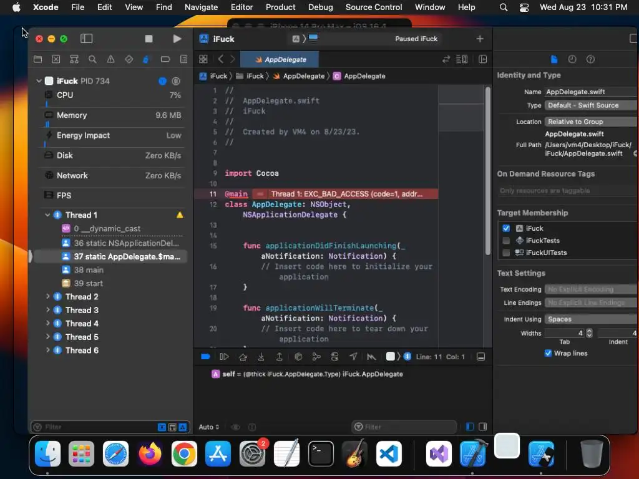This screenshot has height=479, width=639.
Task: Select the AppDelegate editor tab
Action: [x=280, y=59]
